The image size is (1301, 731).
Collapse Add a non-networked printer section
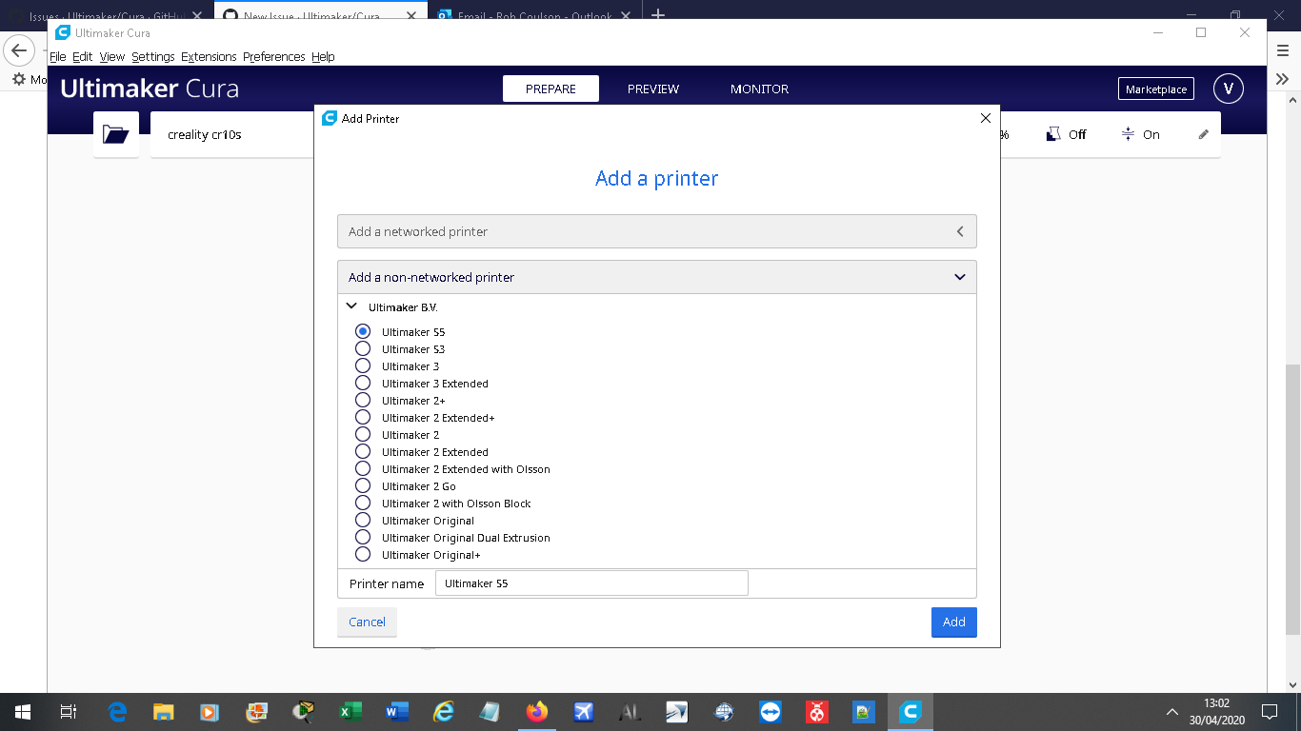coord(656,277)
